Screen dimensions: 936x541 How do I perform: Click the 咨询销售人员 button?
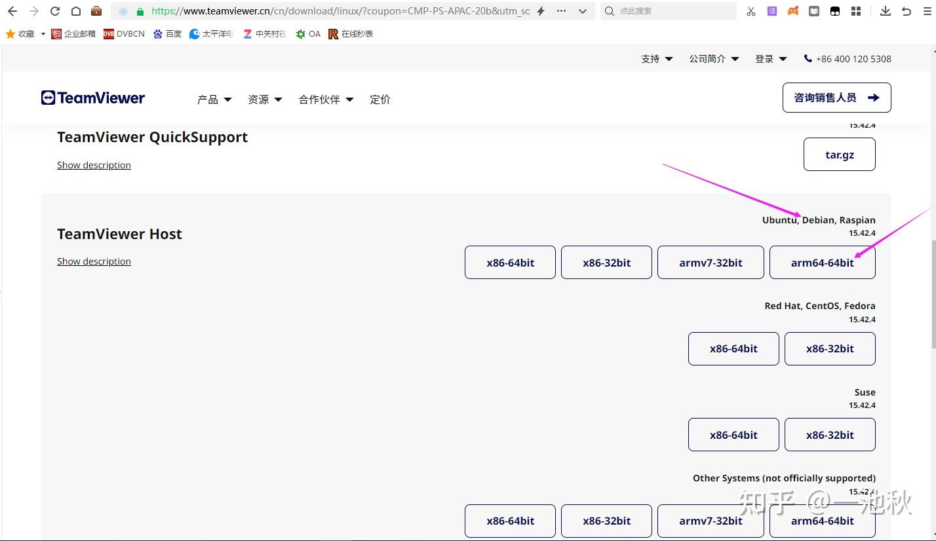point(836,97)
